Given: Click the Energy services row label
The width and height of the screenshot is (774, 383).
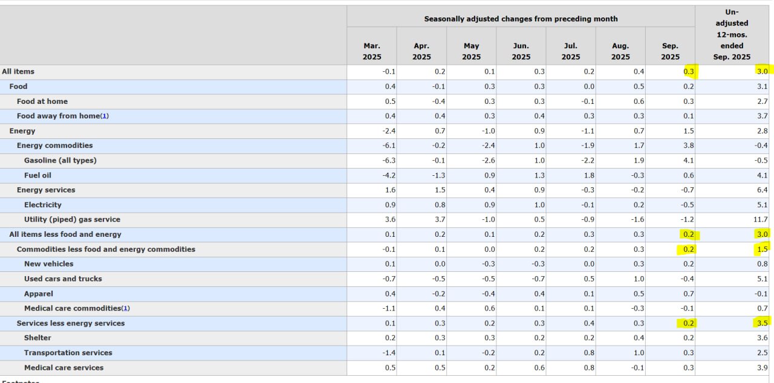Looking at the screenshot, I should [46, 190].
